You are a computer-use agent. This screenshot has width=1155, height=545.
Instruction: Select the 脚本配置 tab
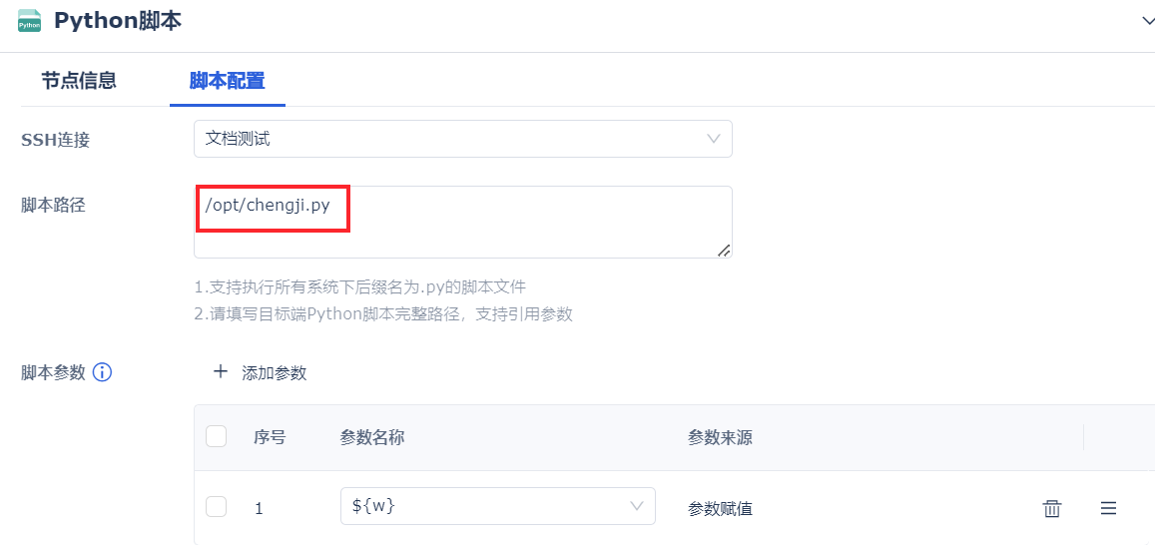click(x=227, y=81)
